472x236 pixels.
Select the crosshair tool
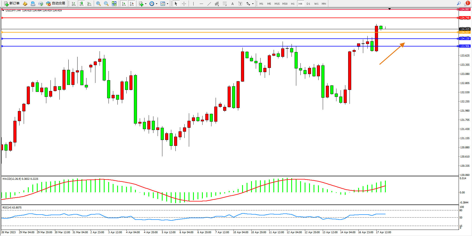coord(184,4)
